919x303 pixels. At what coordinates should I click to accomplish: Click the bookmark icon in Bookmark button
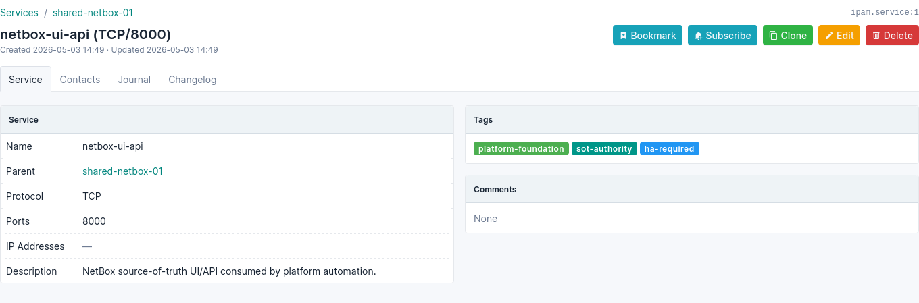pyautogui.click(x=624, y=36)
